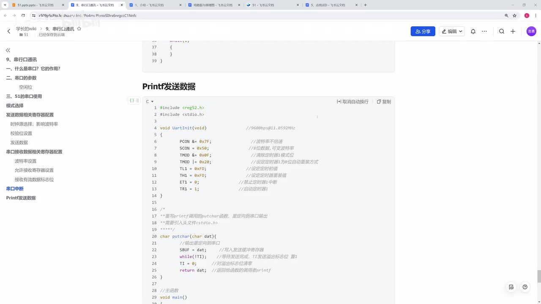Open the browser profile avatar
The height and width of the screenshot is (304, 541).
tap(527, 15)
